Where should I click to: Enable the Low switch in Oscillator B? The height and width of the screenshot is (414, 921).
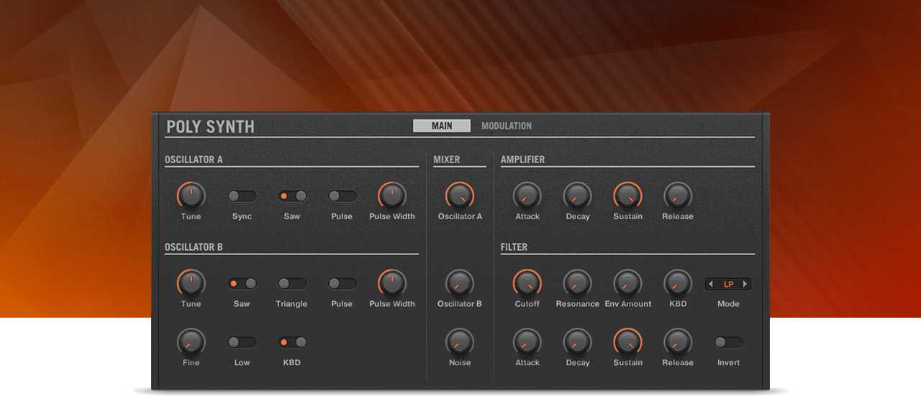(242, 342)
